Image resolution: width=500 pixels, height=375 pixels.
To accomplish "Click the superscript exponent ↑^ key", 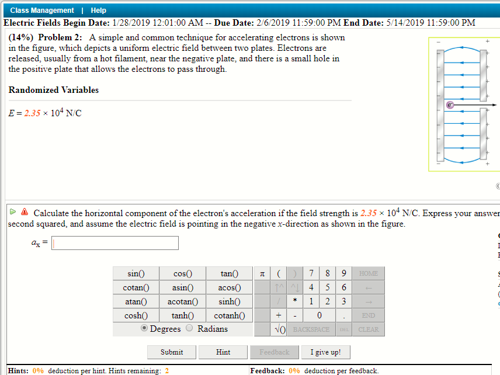I will click(279, 287).
